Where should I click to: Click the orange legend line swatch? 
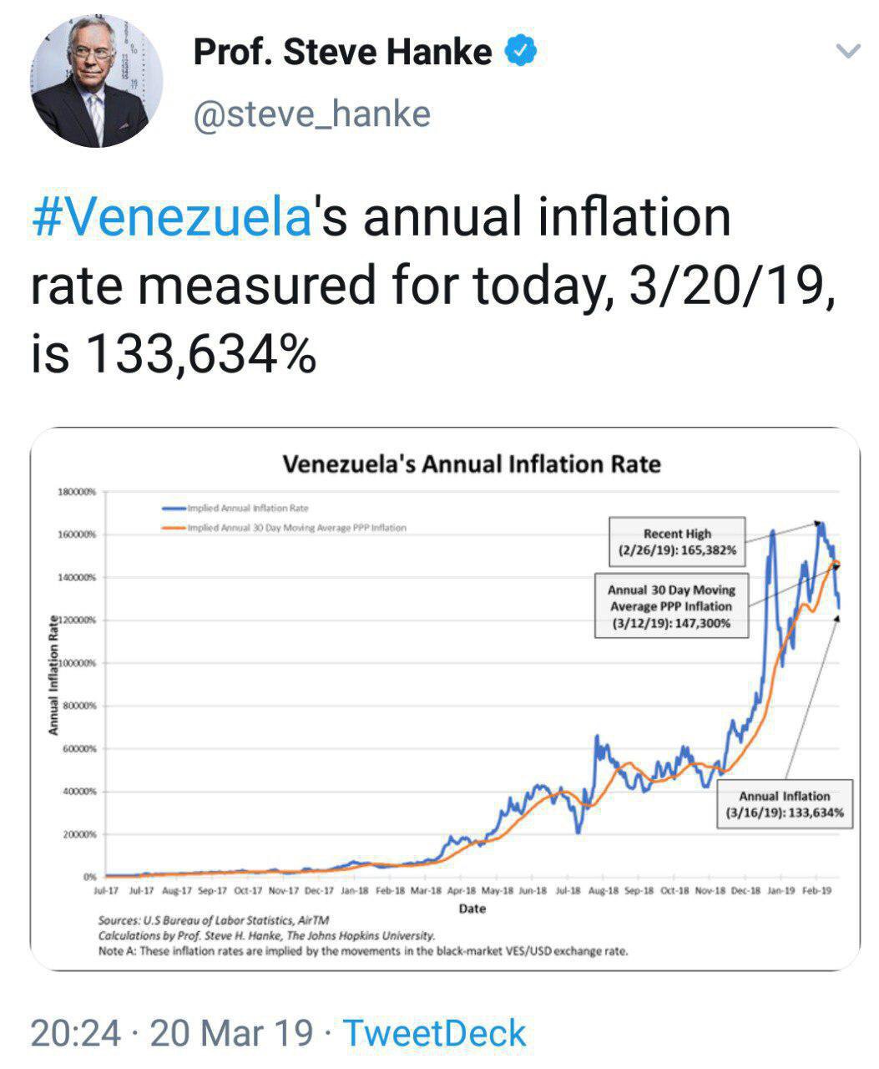click(x=174, y=528)
